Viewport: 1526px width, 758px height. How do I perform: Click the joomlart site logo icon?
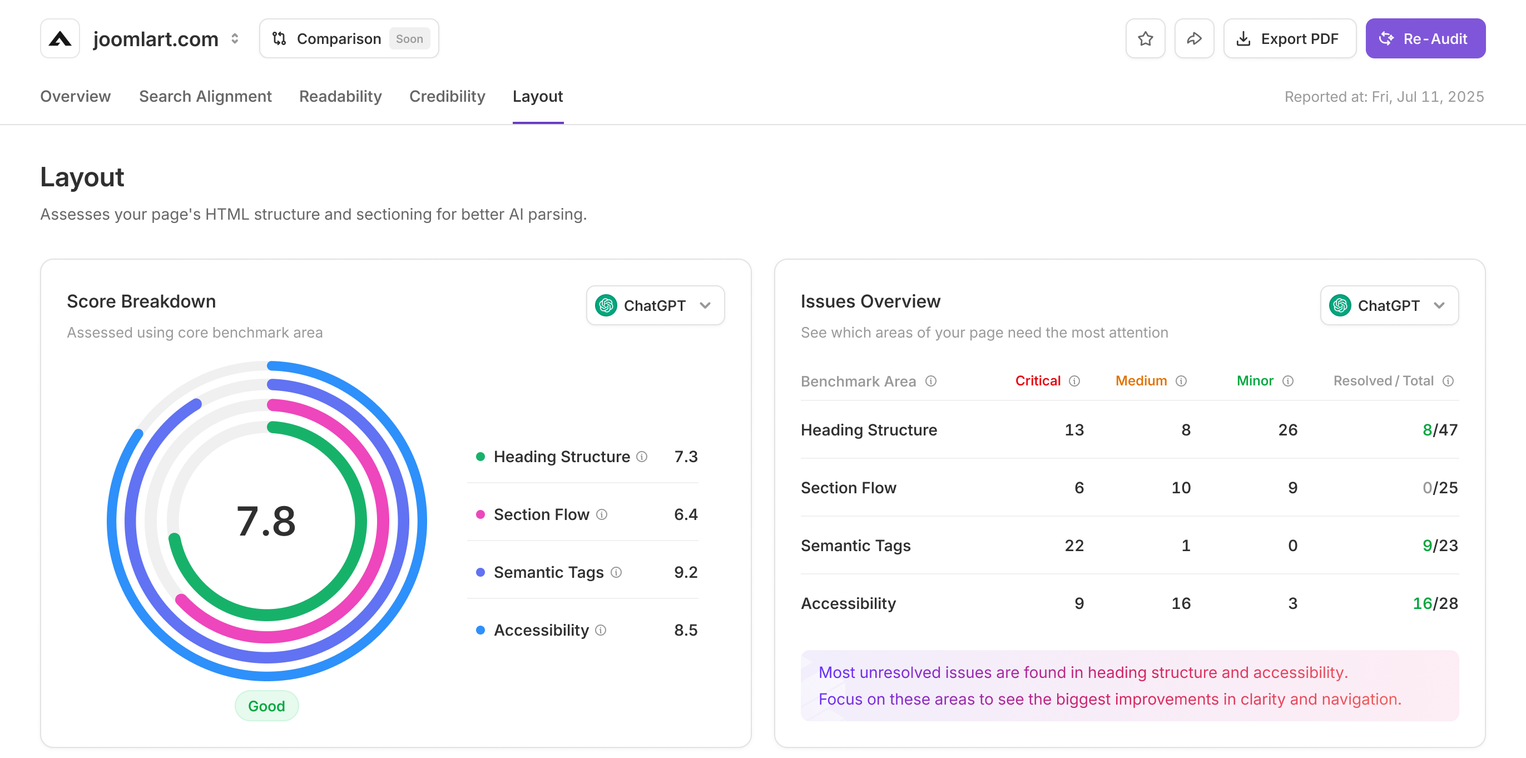pyautogui.click(x=60, y=38)
